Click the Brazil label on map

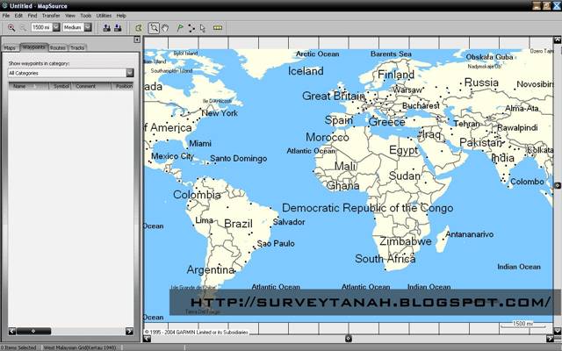pyautogui.click(x=238, y=224)
